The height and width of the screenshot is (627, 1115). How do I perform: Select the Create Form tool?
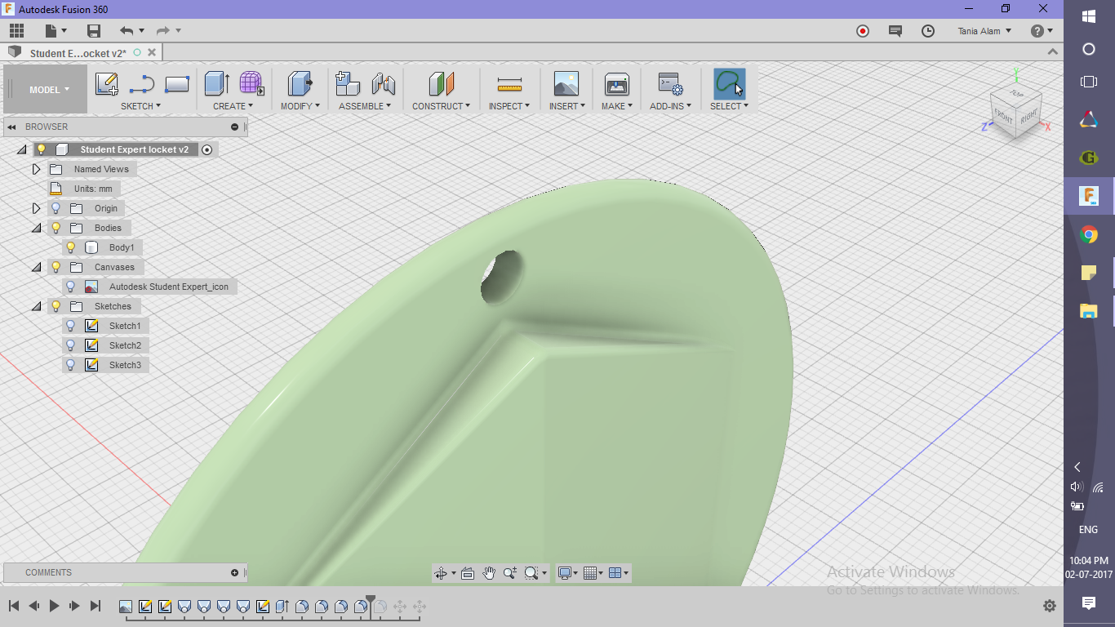pos(251,83)
